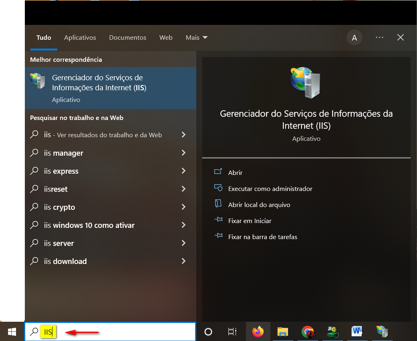Click the file location icon
Screen dimensions: 417x341
(218, 203)
